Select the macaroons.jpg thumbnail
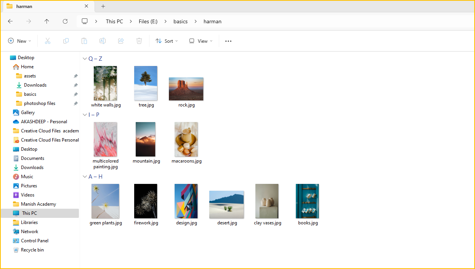The width and height of the screenshot is (475, 269). (x=186, y=140)
